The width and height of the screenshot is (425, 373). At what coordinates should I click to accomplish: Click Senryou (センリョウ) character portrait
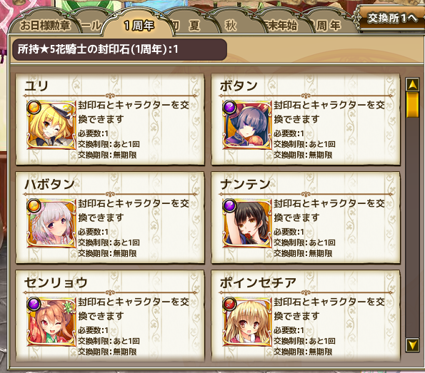click(x=51, y=322)
